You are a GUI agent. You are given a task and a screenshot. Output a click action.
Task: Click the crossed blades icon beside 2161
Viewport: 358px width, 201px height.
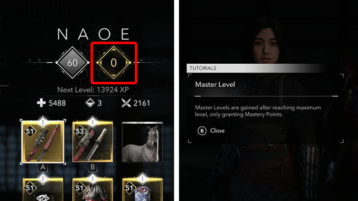126,103
